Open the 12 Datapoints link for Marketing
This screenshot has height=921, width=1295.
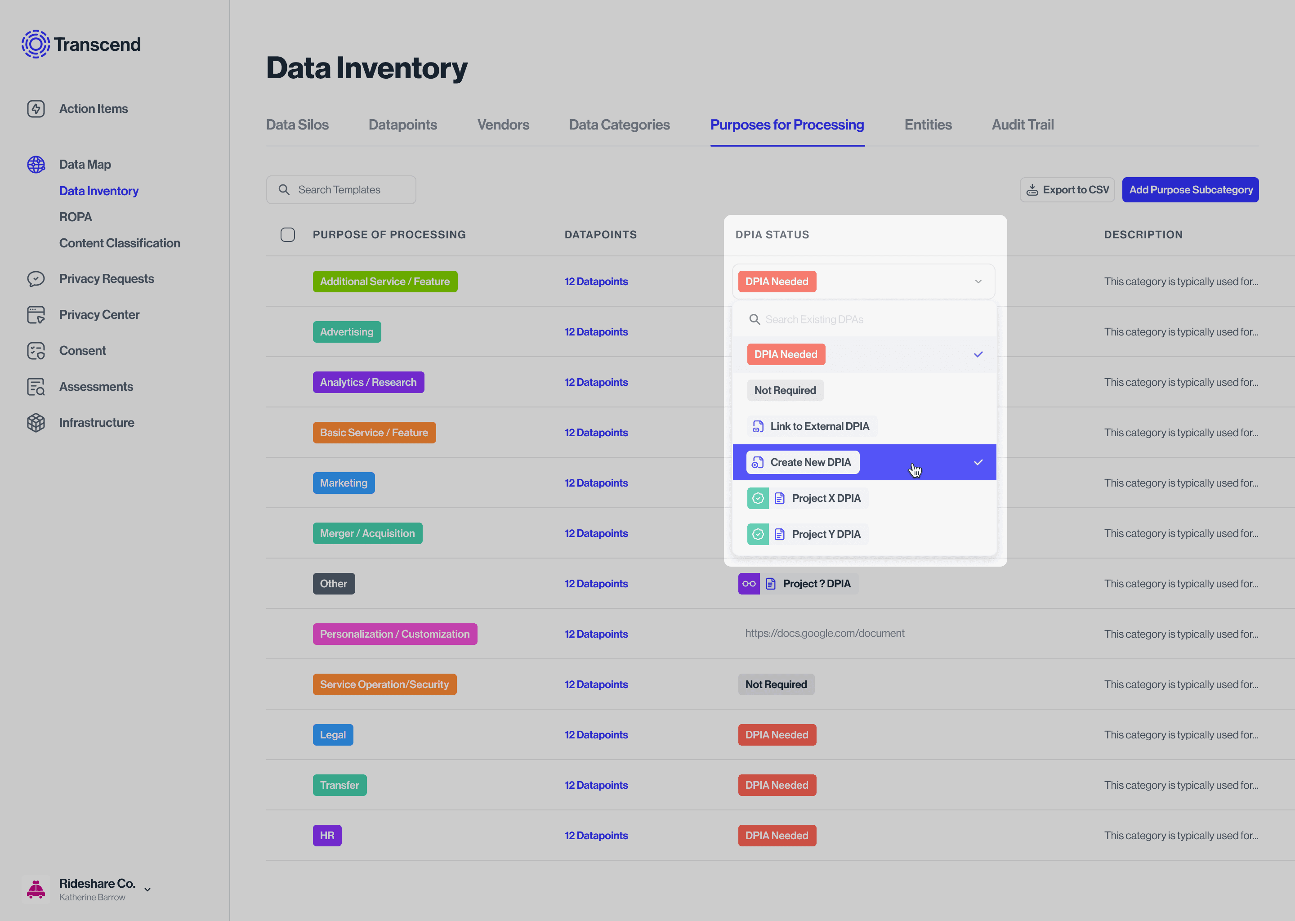pyautogui.click(x=596, y=483)
